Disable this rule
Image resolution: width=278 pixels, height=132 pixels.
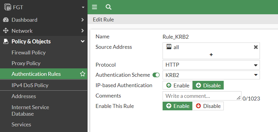point(208,106)
